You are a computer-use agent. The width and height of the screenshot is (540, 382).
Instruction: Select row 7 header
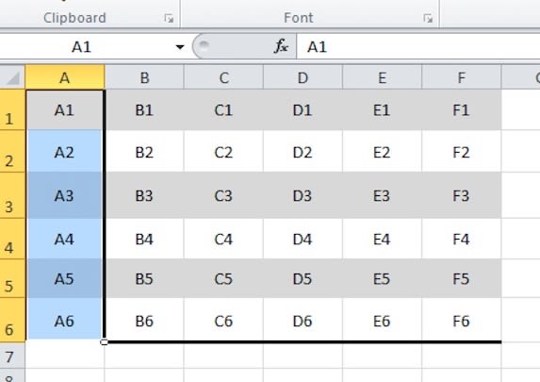12,356
